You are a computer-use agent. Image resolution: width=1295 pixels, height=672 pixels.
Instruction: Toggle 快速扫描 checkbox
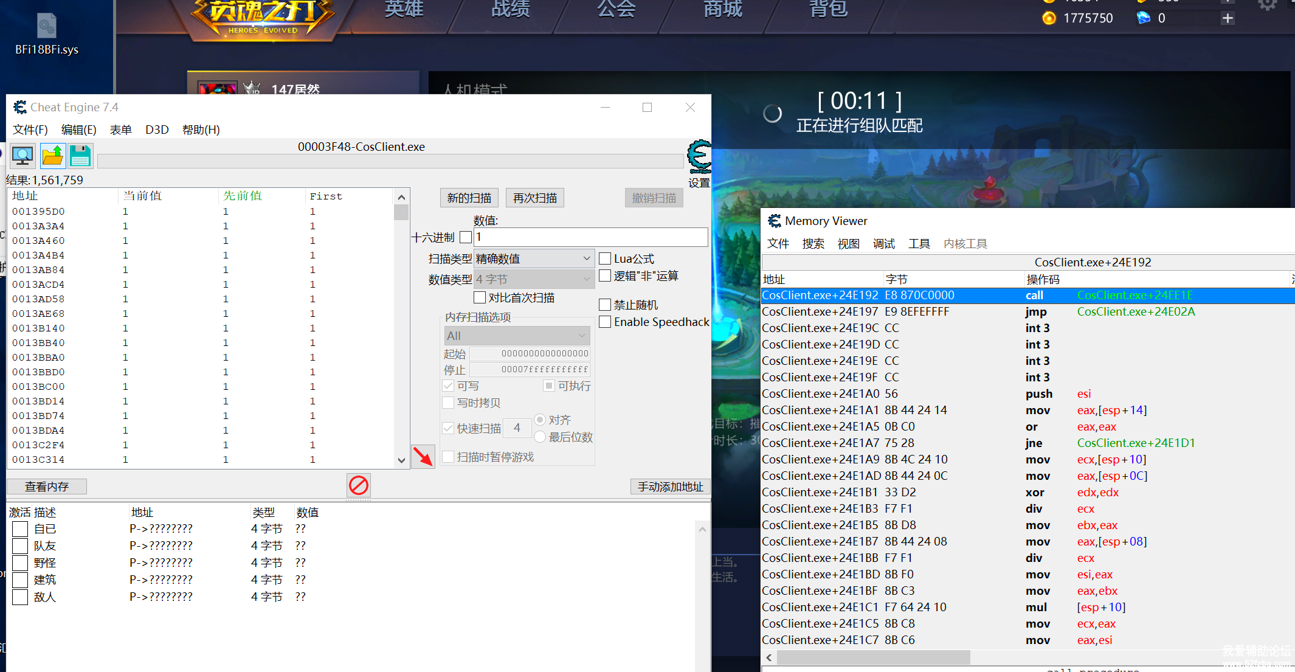[448, 428]
